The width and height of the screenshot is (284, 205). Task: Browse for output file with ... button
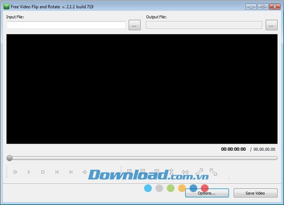tap(272, 25)
